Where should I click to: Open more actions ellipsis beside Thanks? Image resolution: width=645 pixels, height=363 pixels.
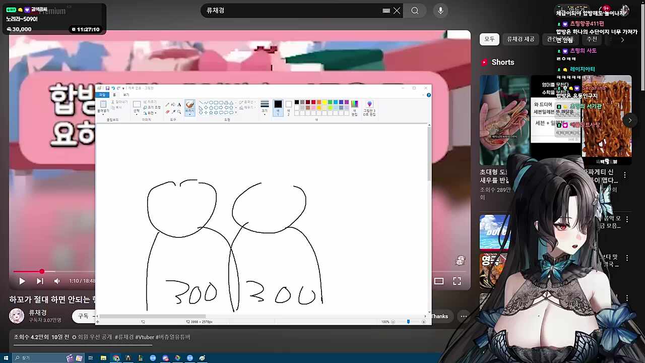pyautogui.click(x=464, y=317)
